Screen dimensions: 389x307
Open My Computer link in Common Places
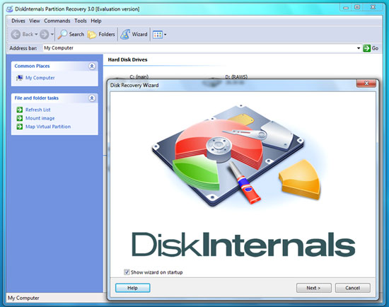40,78
